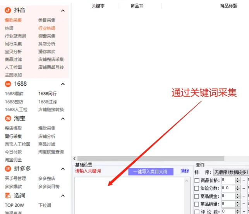The width and height of the screenshot is (249, 214).
Task: Open 主图添加 menu item
Action: click(x=13, y=75)
